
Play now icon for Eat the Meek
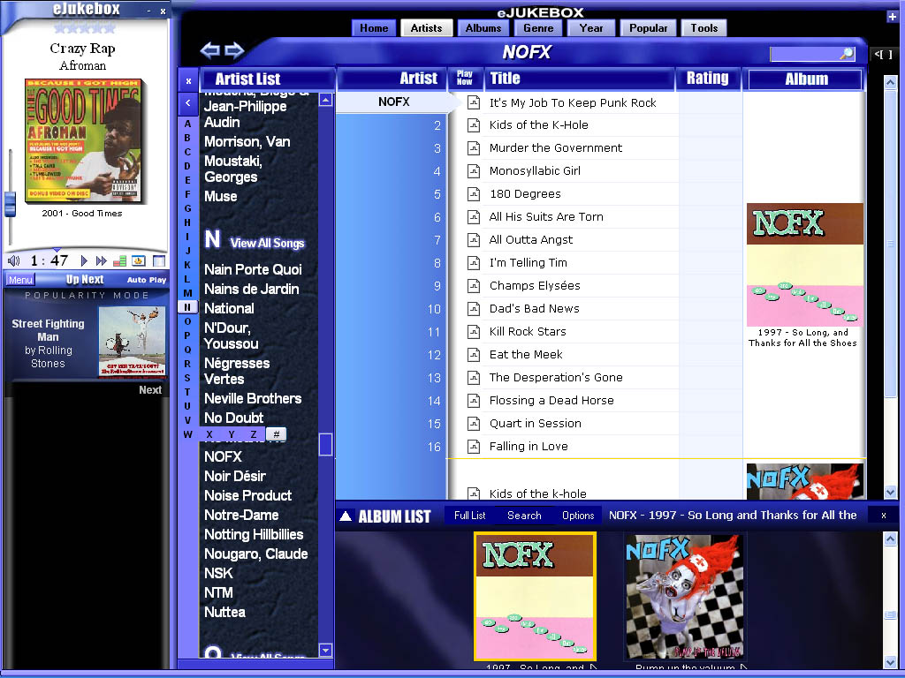pyautogui.click(x=474, y=355)
